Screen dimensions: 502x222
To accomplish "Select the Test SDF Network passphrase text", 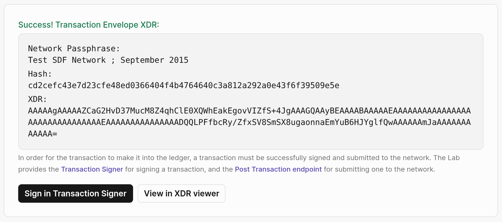I will [108, 60].
